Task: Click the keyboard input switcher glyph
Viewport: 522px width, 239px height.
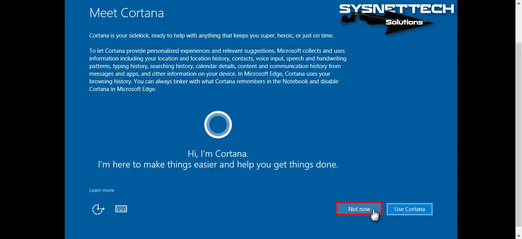Action: [x=121, y=208]
